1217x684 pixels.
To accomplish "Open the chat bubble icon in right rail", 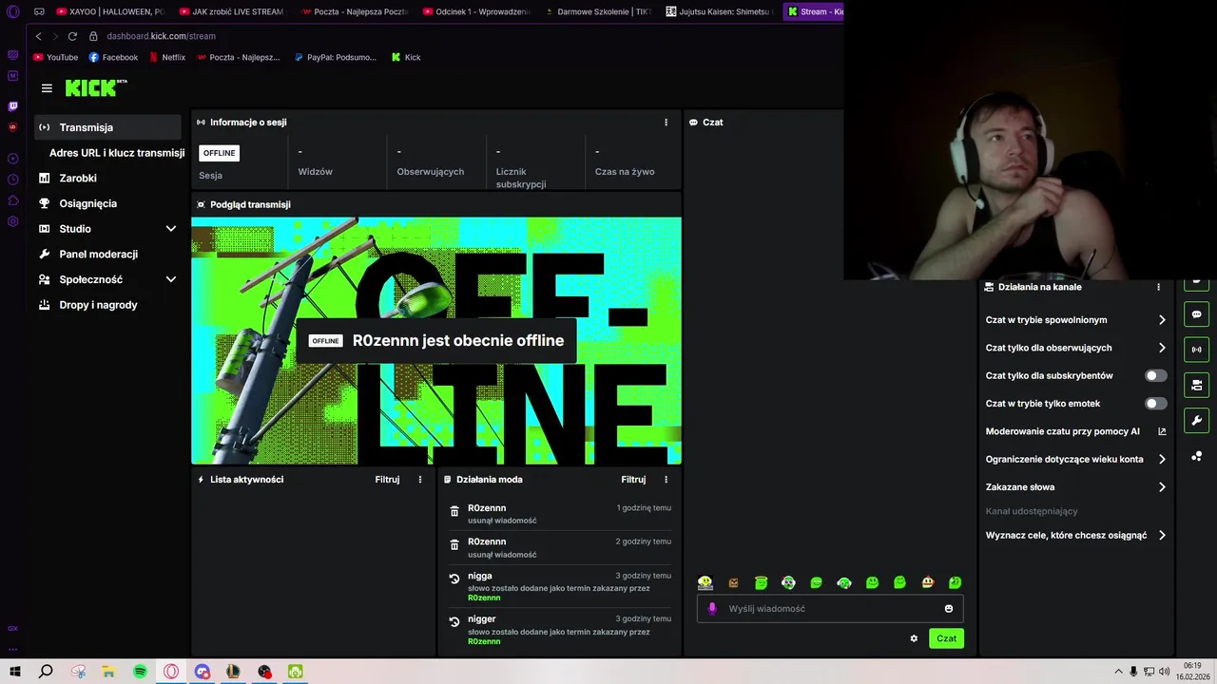I will (x=1197, y=314).
